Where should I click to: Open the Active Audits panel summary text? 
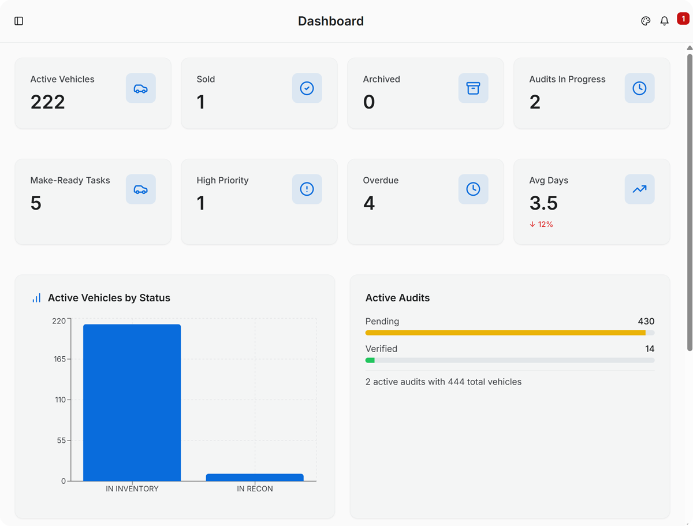point(443,382)
